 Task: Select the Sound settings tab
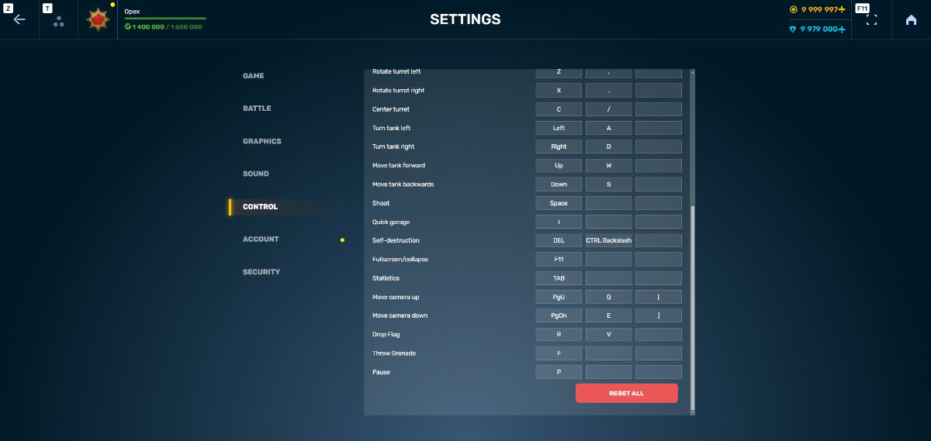(x=256, y=174)
